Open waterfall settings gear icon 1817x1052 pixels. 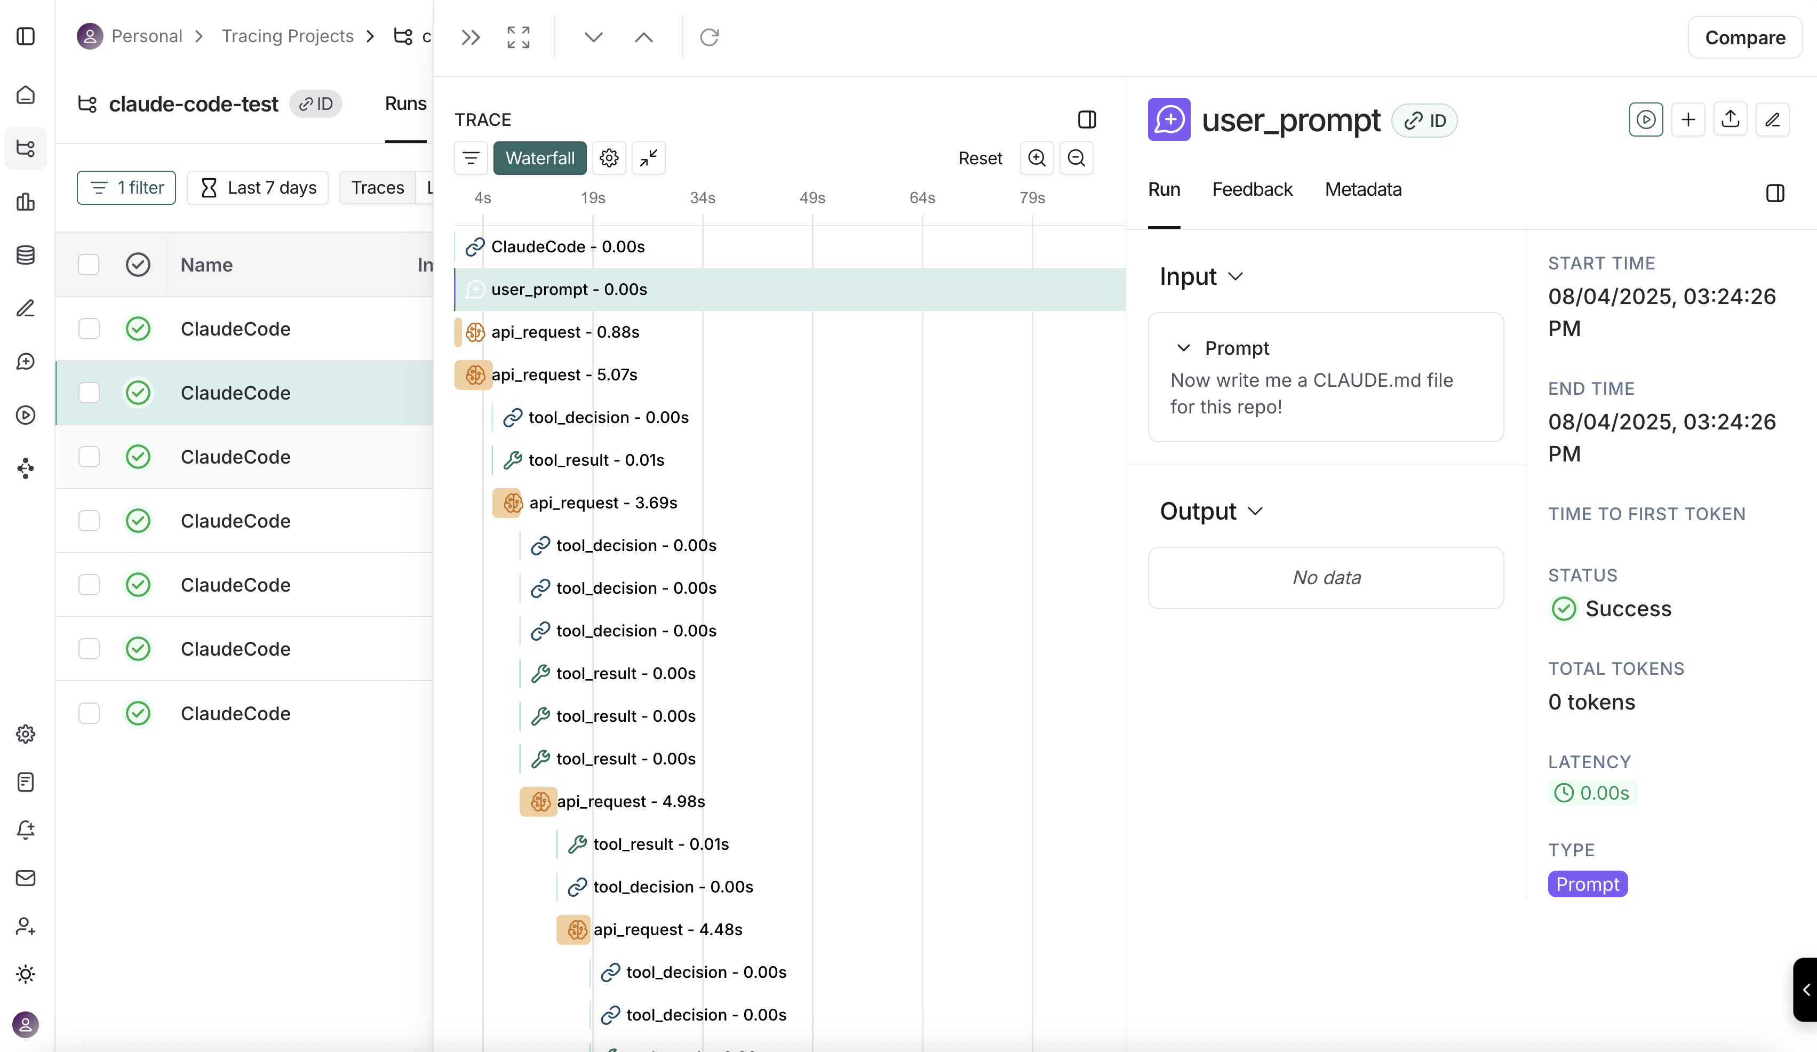[609, 158]
